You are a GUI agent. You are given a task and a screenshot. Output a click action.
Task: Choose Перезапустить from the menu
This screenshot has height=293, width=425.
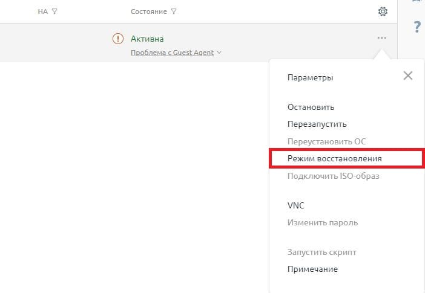tap(317, 124)
